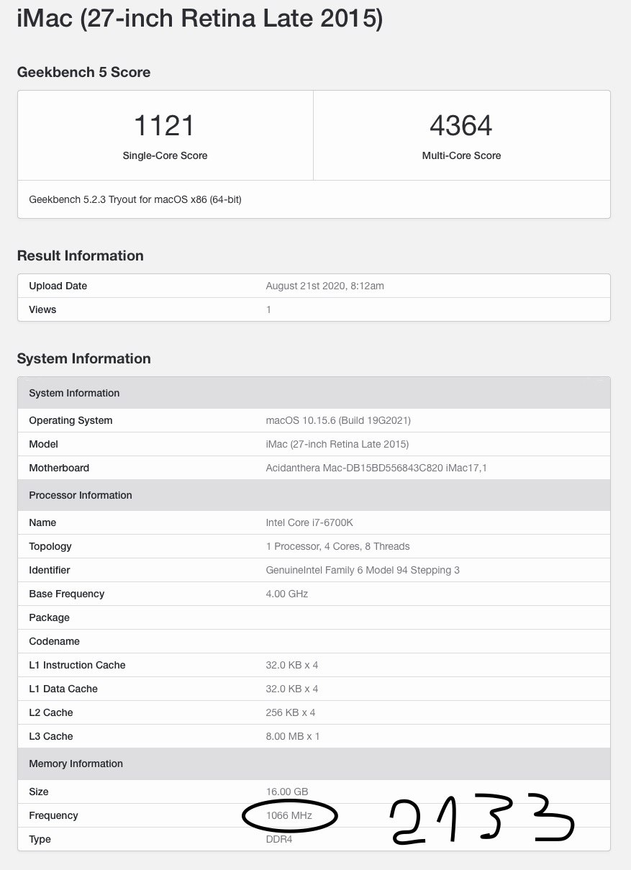Select the Acidanthera Mac-DB15BD556843C820 iMac17,1 value
Viewport: 631px width, 870px height.
(376, 468)
